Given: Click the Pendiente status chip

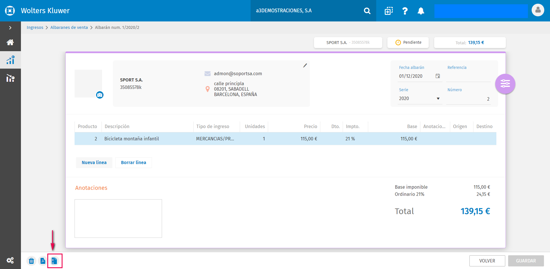Looking at the screenshot, I should click(x=408, y=43).
